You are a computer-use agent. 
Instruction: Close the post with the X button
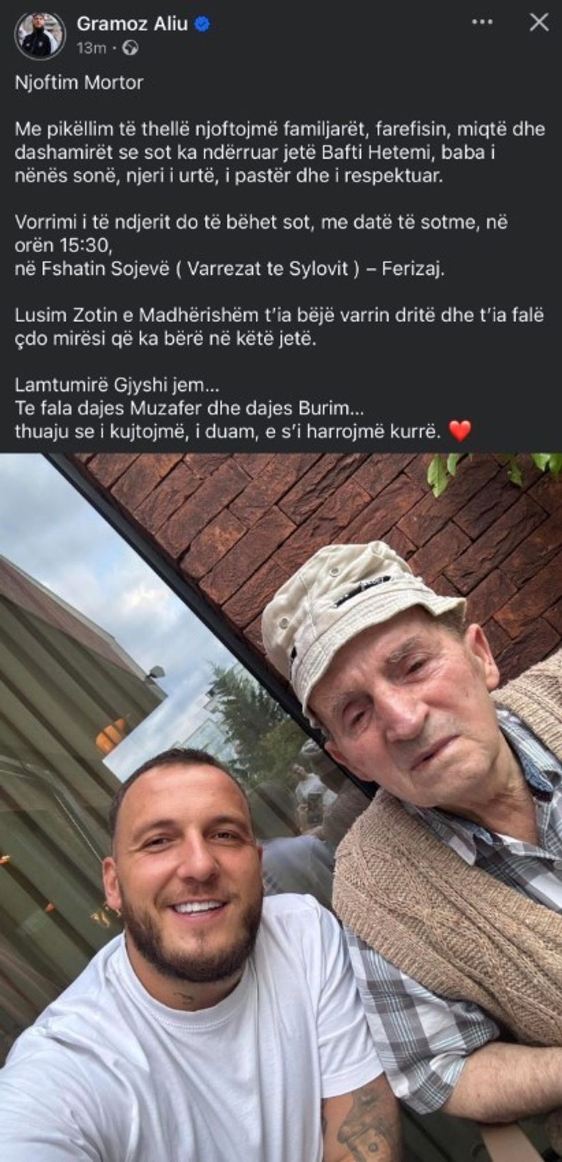(538, 23)
